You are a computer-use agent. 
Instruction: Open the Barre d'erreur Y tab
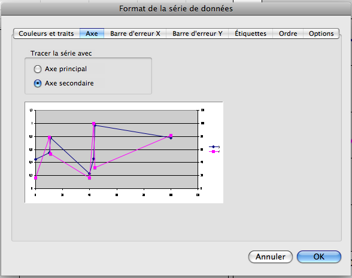(x=198, y=33)
